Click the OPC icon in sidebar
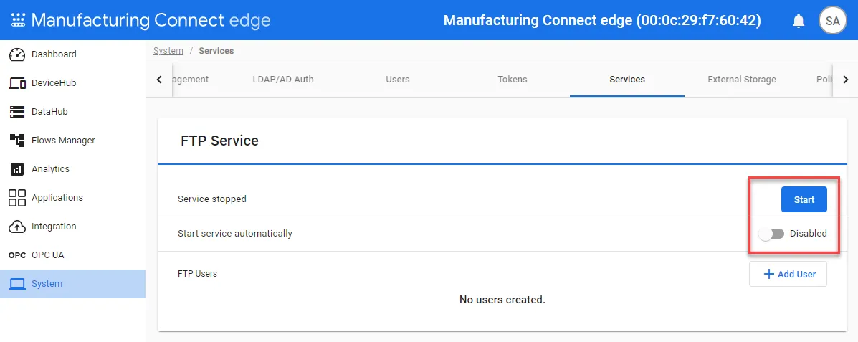The image size is (858, 342). coord(17,255)
